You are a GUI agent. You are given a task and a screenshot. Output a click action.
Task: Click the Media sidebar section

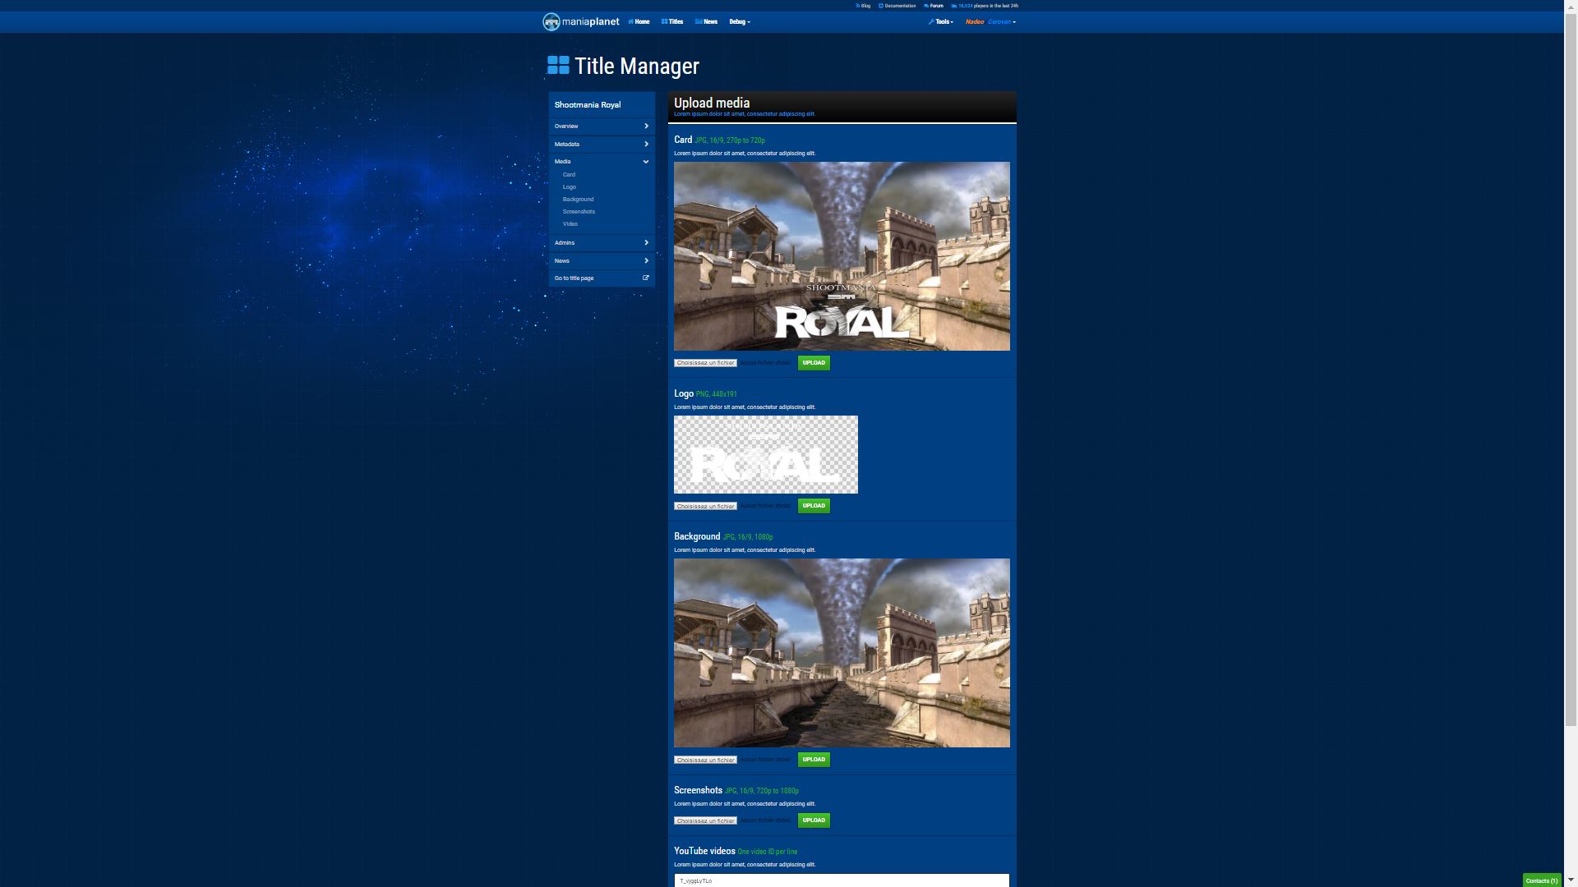coord(602,162)
